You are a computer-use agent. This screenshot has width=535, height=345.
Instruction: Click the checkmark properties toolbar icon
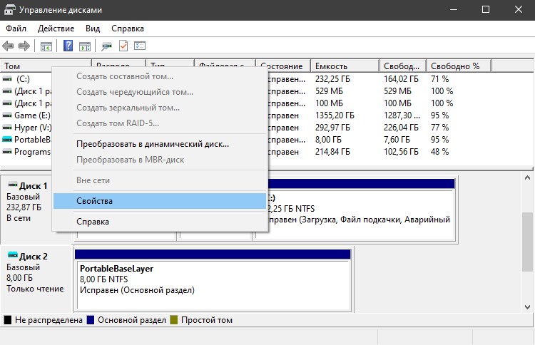tap(123, 46)
